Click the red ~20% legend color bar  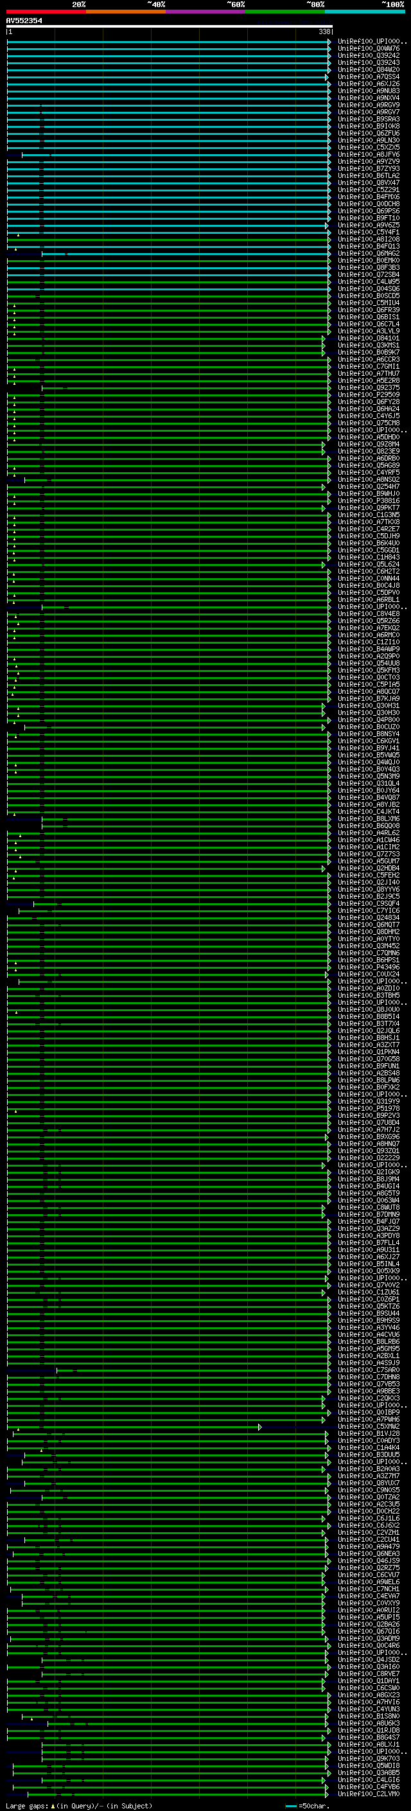(x=46, y=12)
